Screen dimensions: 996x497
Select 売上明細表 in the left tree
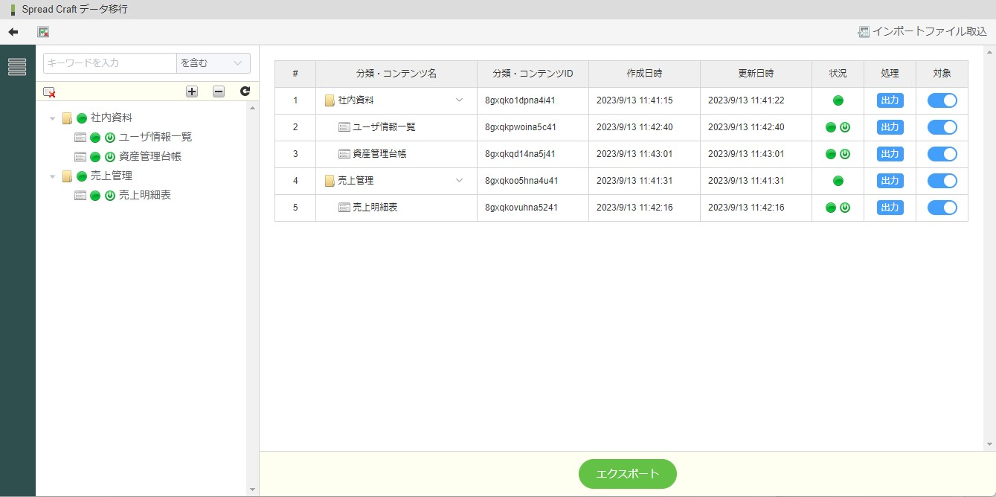[144, 195]
